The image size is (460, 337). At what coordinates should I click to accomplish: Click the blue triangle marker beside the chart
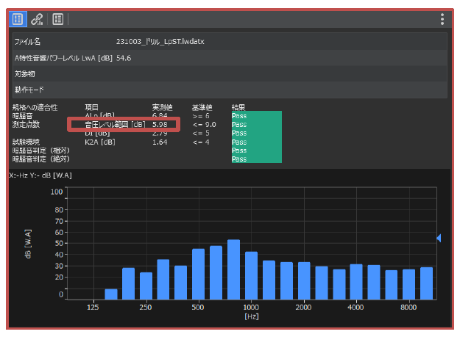439,238
